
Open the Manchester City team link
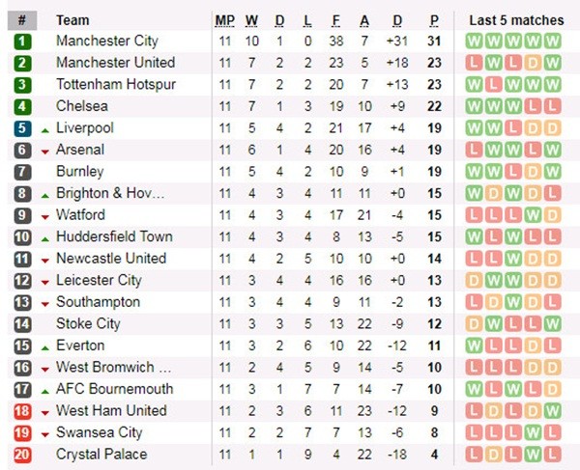(107, 41)
